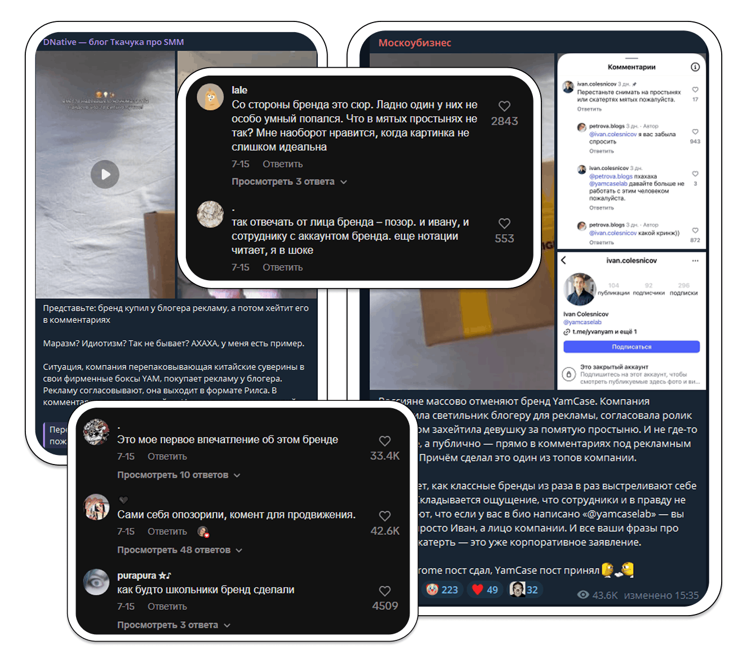Go back using arrow in ivan.colesnicov profile
Viewport: 747px width, 663px height.
564,260
